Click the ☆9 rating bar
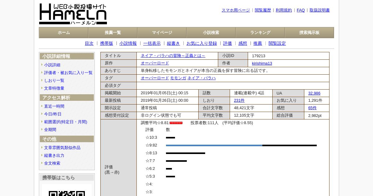This screenshot has height=196, width=373. pos(241,145)
